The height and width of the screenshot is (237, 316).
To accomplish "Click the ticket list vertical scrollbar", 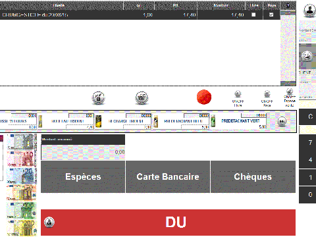I will coord(288,48).
